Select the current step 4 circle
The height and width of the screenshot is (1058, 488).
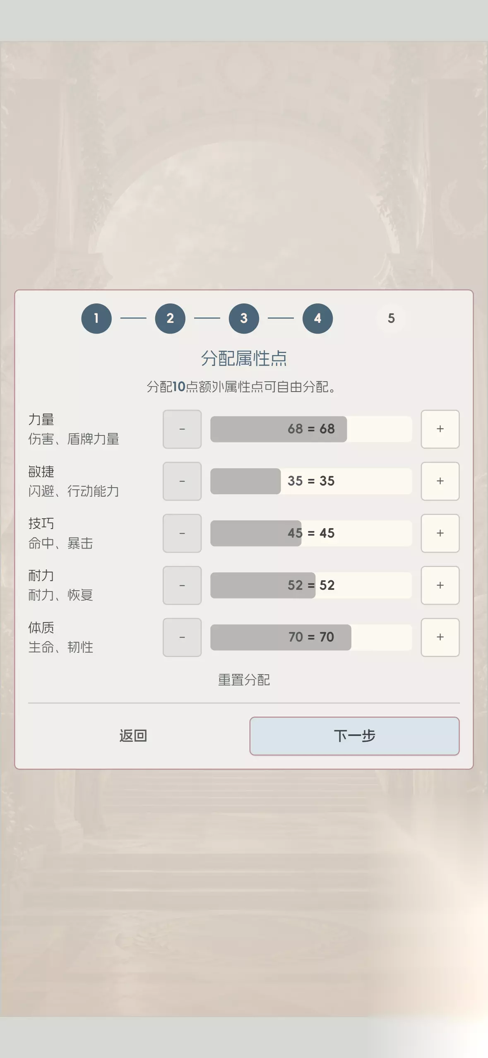tap(317, 318)
